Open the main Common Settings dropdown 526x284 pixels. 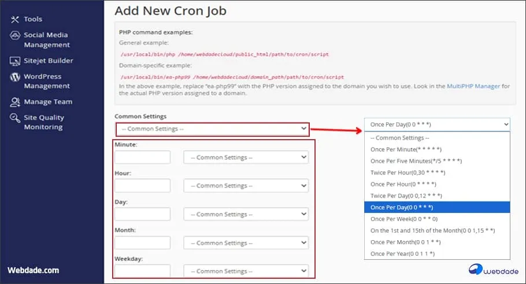(212, 129)
